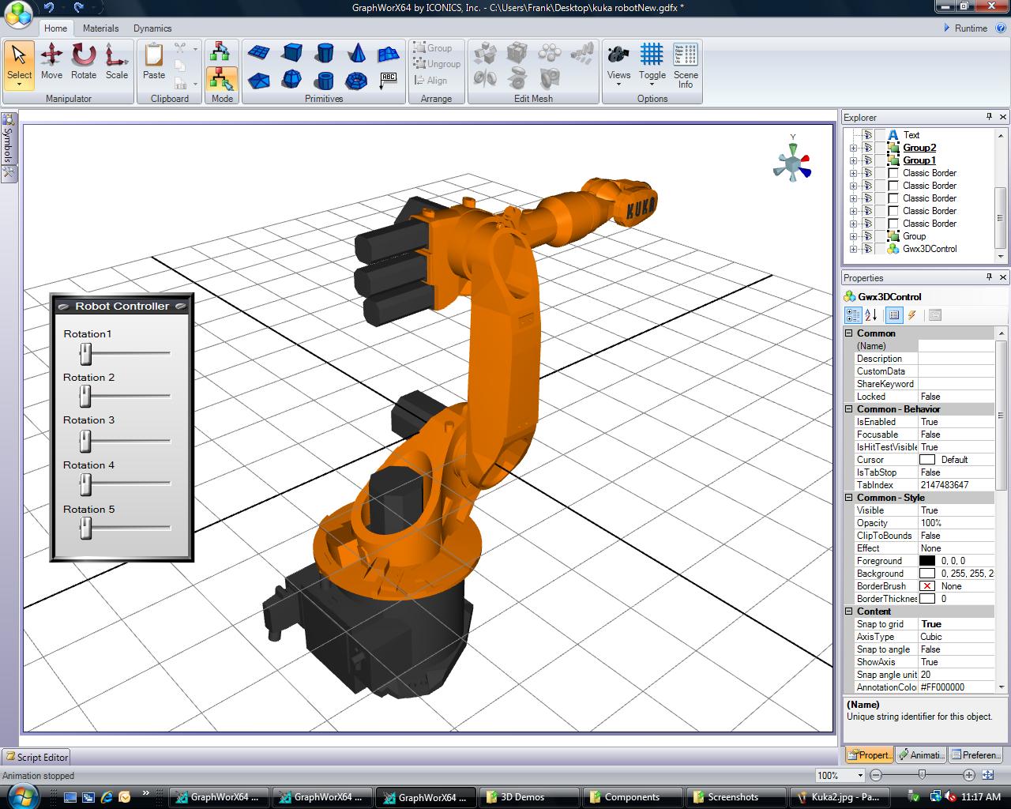Collapse Common - Style category

coord(849,498)
